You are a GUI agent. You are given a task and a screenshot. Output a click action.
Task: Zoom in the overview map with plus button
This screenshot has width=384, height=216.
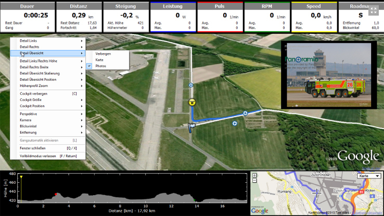pyautogui.click(x=254, y=176)
